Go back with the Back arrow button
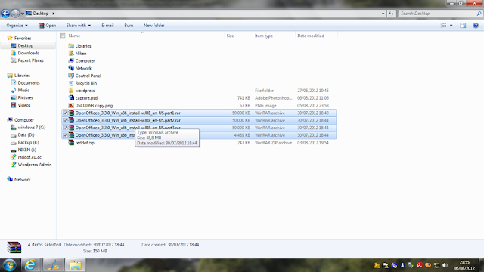 coord(5,14)
